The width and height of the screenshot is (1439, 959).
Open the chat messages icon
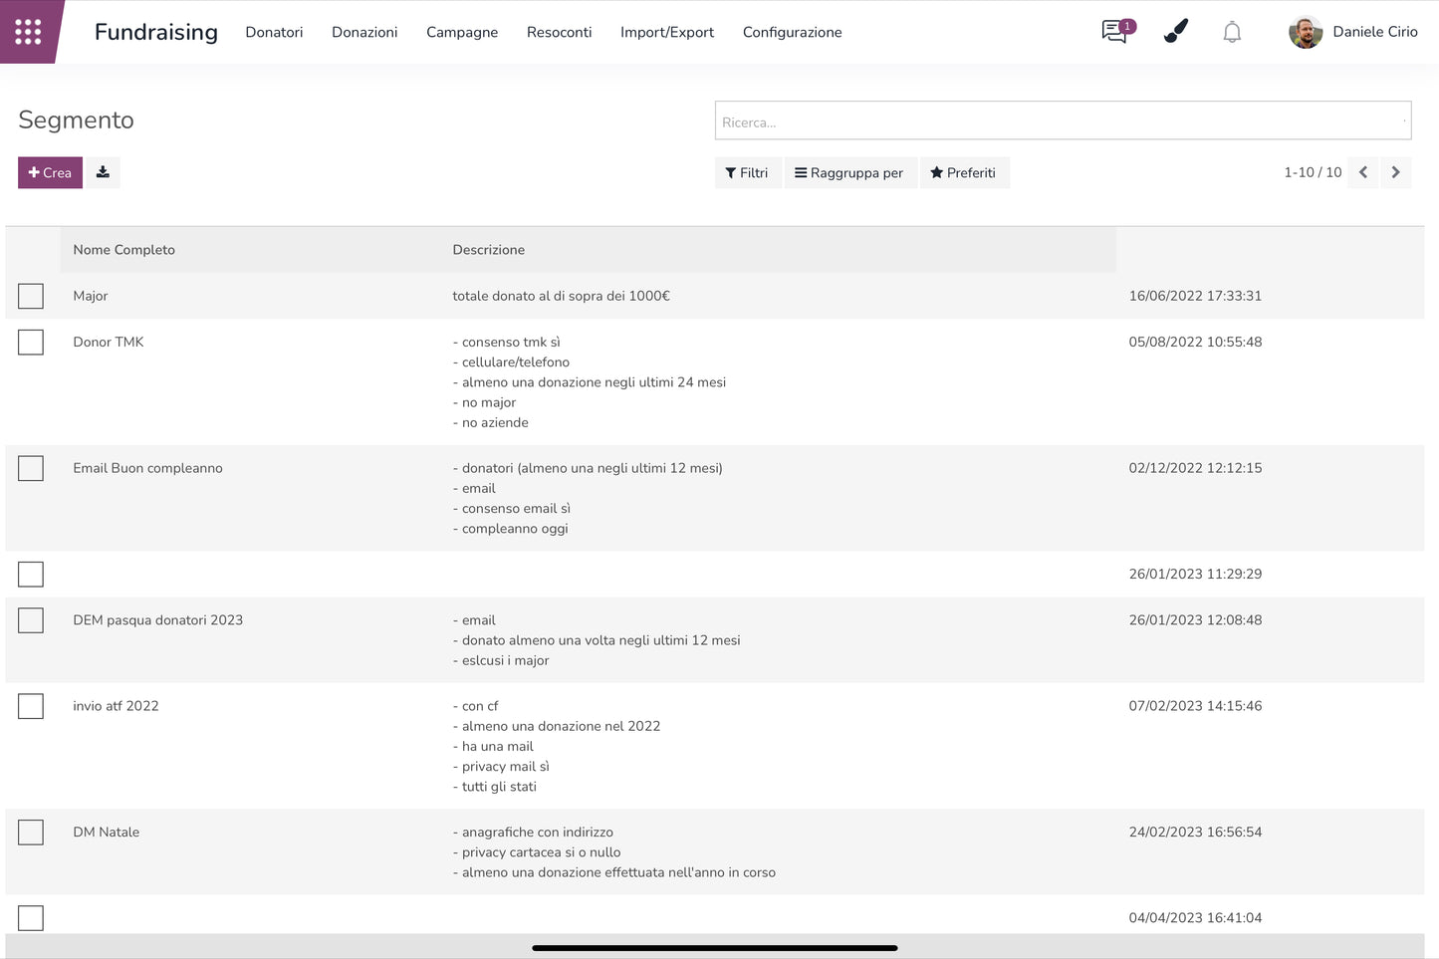[1115, 32]
